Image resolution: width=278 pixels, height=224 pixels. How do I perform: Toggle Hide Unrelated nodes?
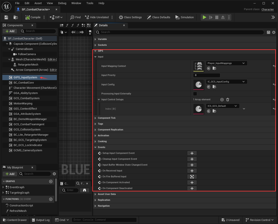tap(97, 17)
